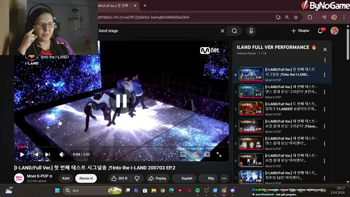The width and height of the screenshot is (350, 197).
Task: Dislike the video with thumbs down
Action: (x=137, y=178)
